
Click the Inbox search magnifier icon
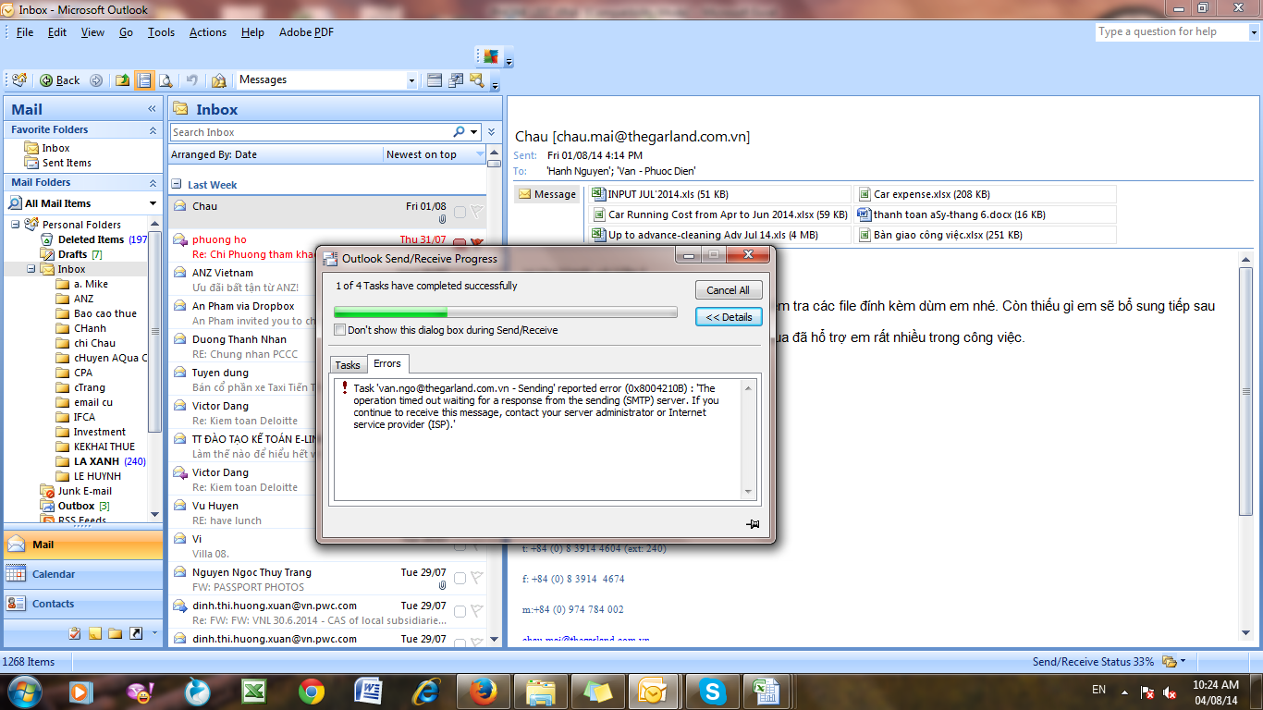(x=460, y=132)
